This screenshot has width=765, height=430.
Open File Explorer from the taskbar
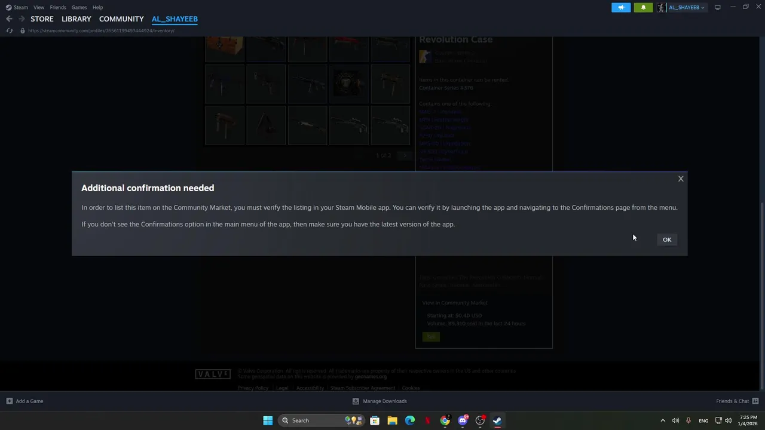coord(392,420)
